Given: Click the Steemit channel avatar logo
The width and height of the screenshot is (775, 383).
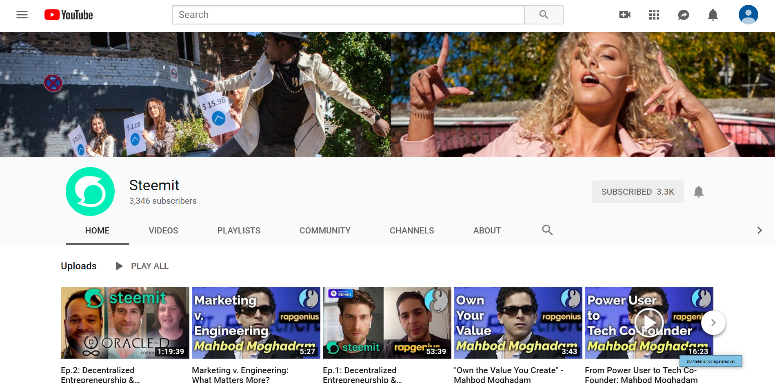Looking at the screenshot, I should (x=90, y=191).
